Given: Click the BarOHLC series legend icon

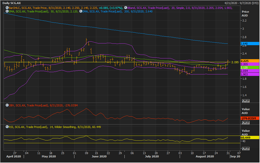Looking at the screenshot, I should 7,8.
